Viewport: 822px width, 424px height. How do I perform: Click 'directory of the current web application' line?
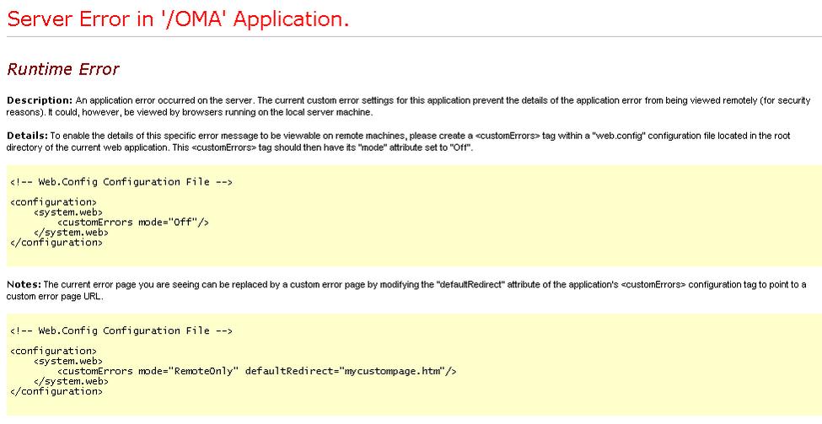point(240,148)
